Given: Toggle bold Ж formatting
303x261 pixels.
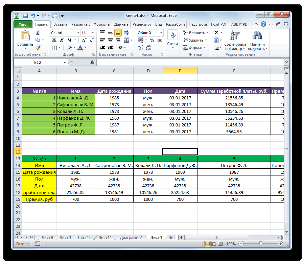Looking at the screenshot, I should (54, 40).
